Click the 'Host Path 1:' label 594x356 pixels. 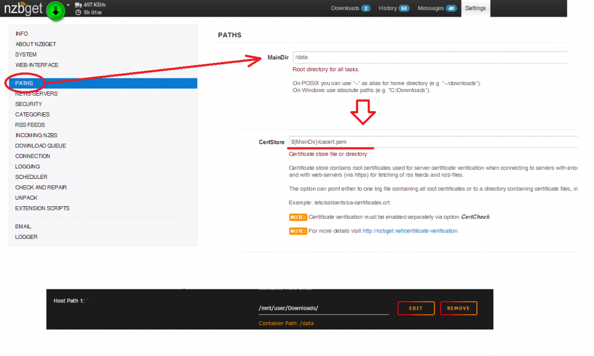coord(69,301)
